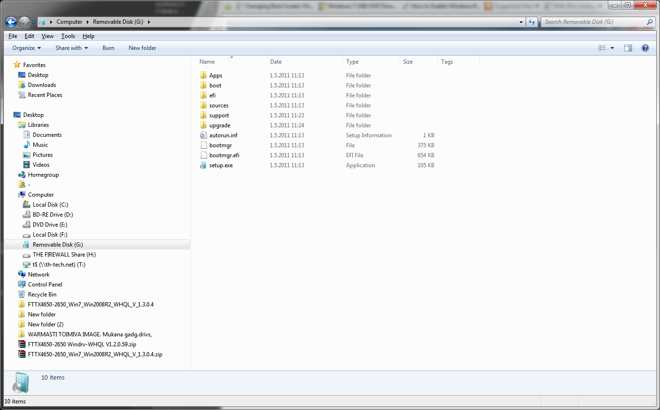
Task: Click the Pictures library icon
Action: tap(27, 155)
